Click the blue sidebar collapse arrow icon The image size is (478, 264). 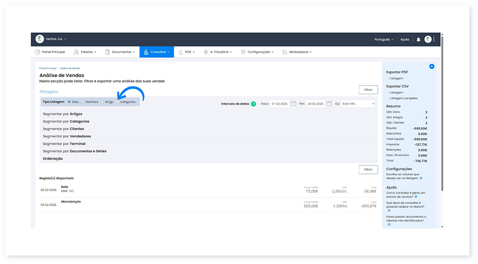pos(431,66)
